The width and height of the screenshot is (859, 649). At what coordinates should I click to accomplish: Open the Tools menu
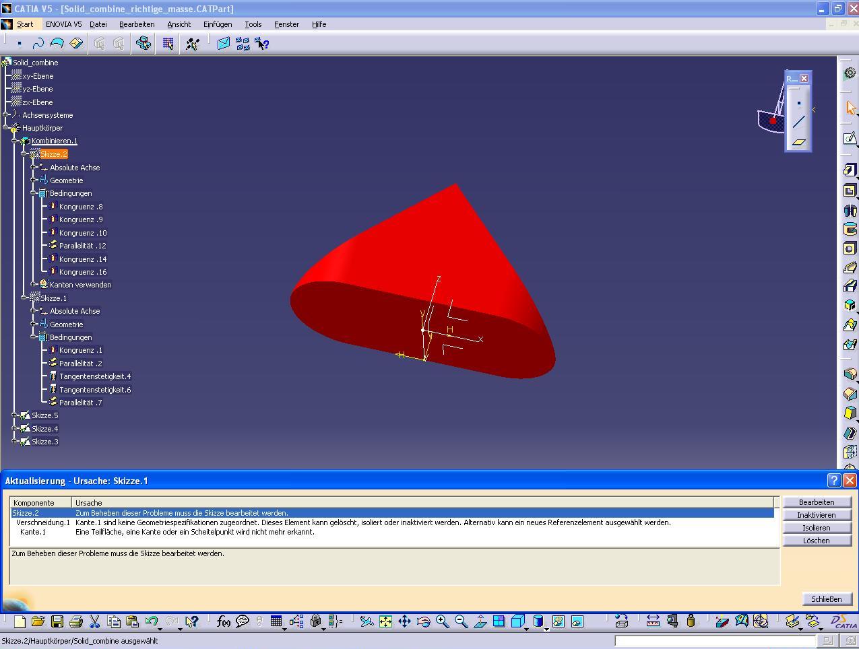point(253,24)
